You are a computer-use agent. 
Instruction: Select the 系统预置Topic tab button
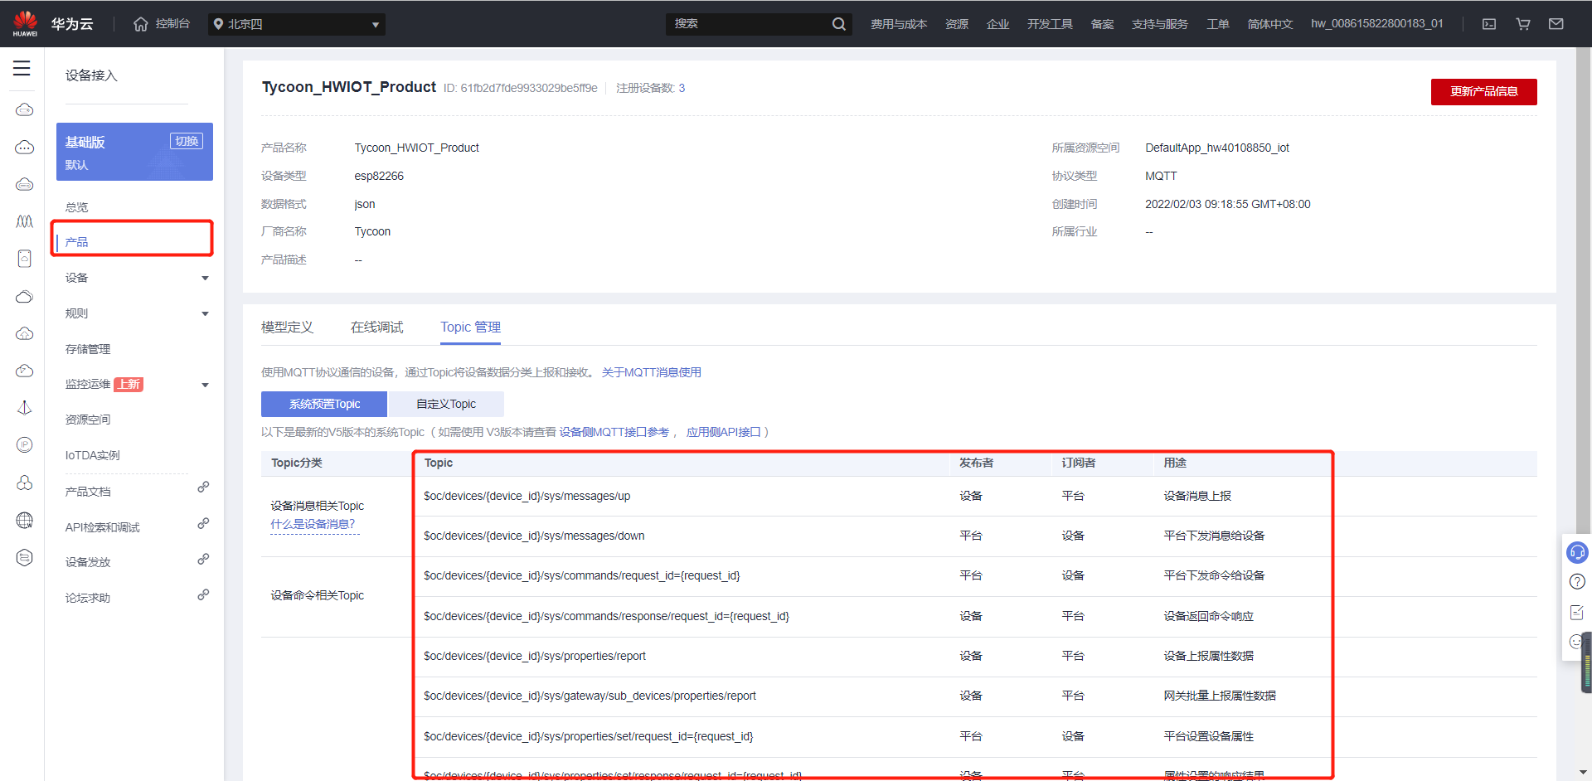(x=324, y=404)
